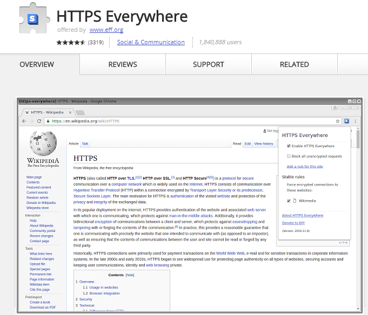
Task: Close the HTTPS - Wikipedia browser tab
Action: [70, 112]
